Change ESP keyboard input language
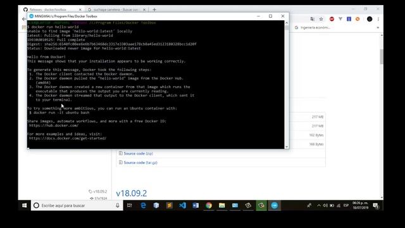This screenshot has height=228, width=405. [346, 205]
